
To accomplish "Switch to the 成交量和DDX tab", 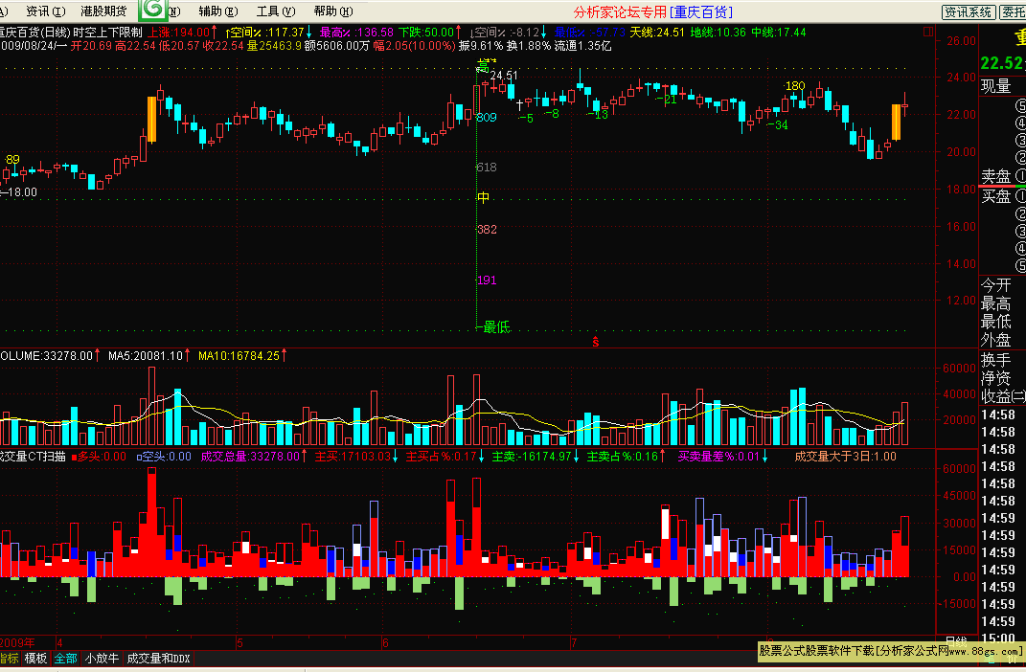I will tap(158, 659).
